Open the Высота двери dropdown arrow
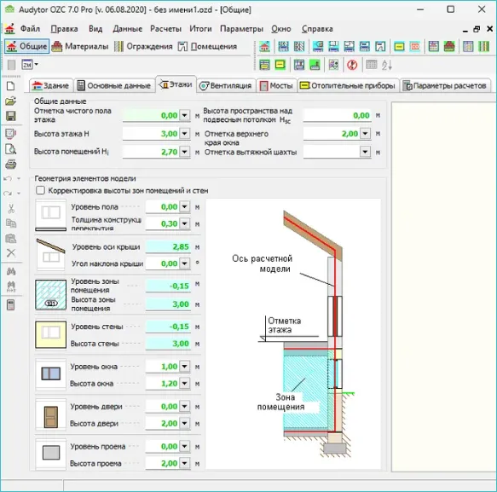 (x=184, y=423)
